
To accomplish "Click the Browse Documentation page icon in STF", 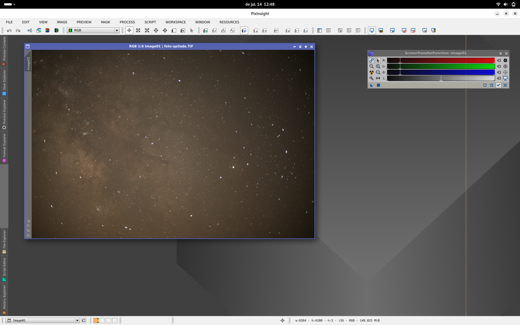I will click(492, 85).
